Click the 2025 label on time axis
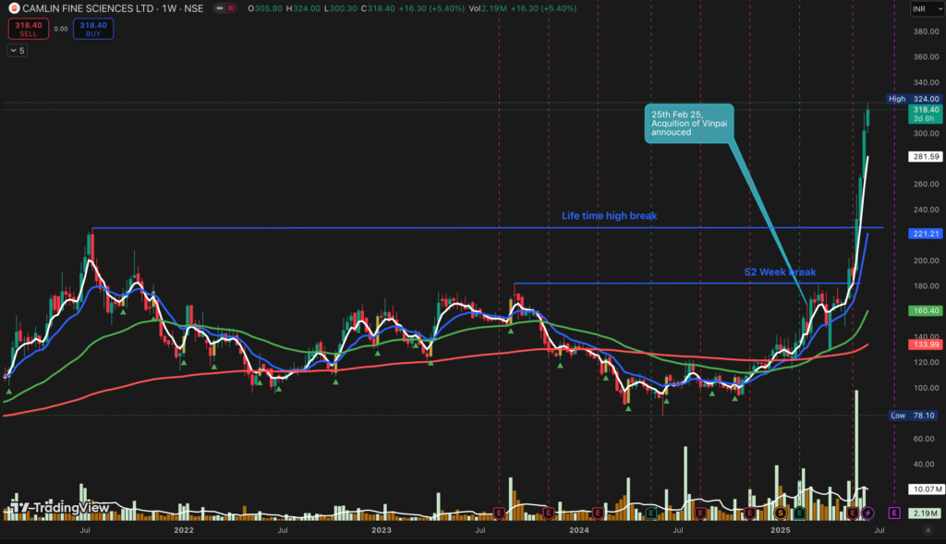Screen dimensions: 946x544 781,530
